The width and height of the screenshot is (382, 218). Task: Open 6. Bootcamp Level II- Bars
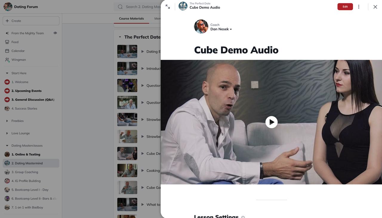point(34,199)
